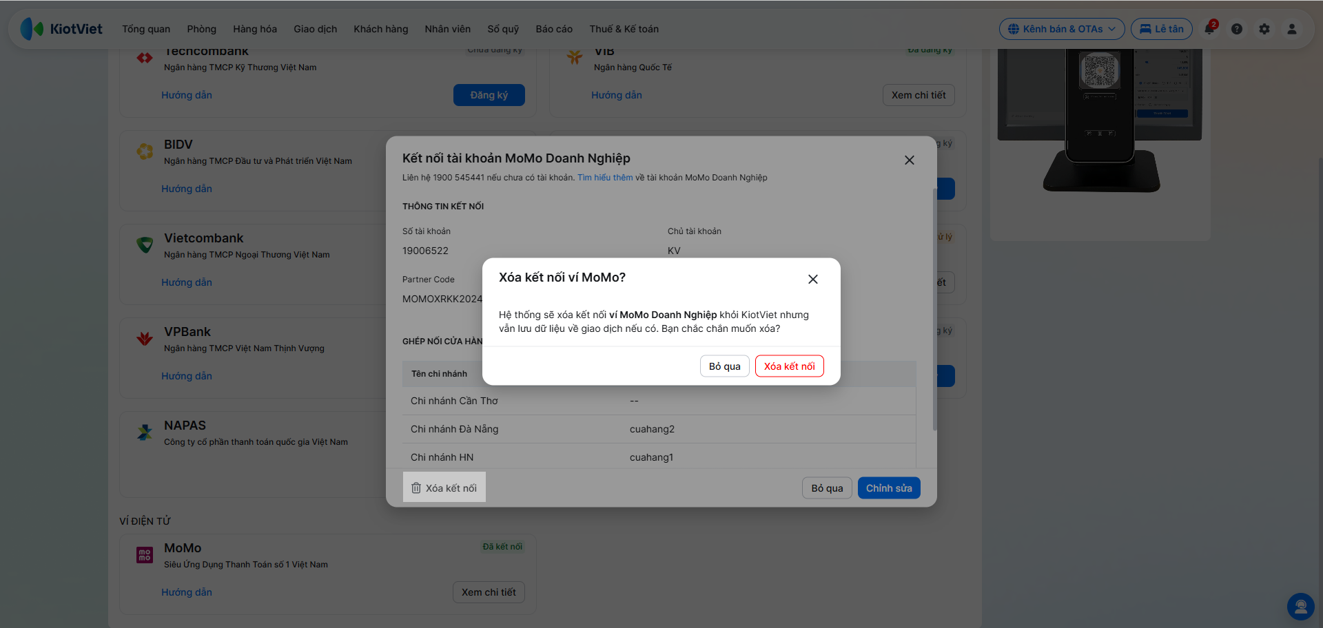The height and width of the screenshot is (628, 1323).
Task: Open Hướng dẫn link for VPBank
Action: pyautogui.click(x=187, y=376)
